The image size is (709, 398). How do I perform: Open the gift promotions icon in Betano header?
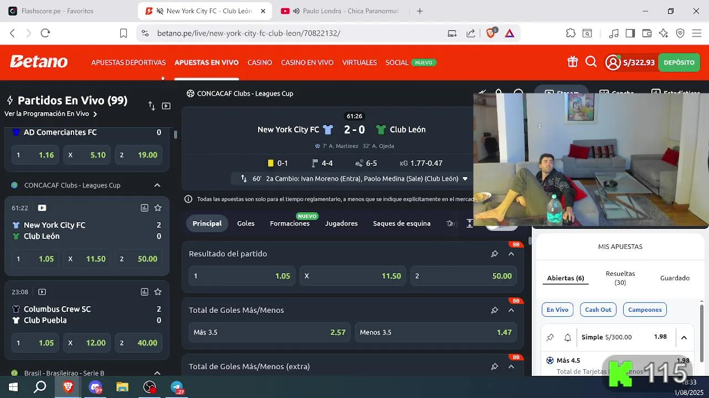tap(573, 62)
